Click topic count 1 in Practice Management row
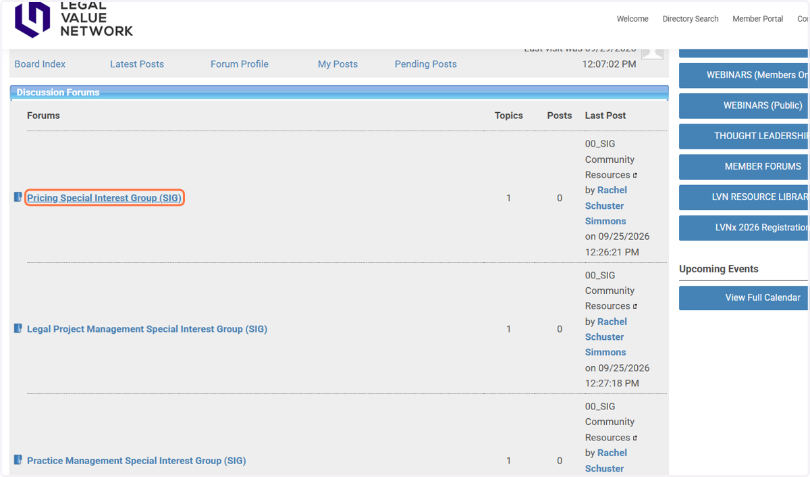Image resolution: width=810 pixels, height=477 pixels. pyautogui.click(x=509, y=461)
